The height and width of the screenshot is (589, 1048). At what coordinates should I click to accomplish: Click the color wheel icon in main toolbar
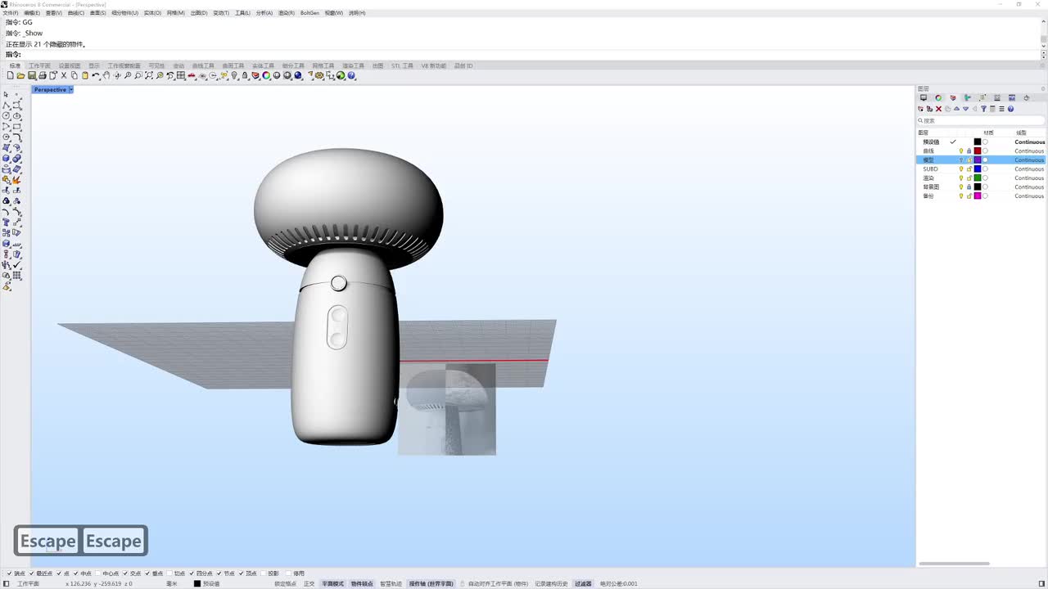coord(266,75)
